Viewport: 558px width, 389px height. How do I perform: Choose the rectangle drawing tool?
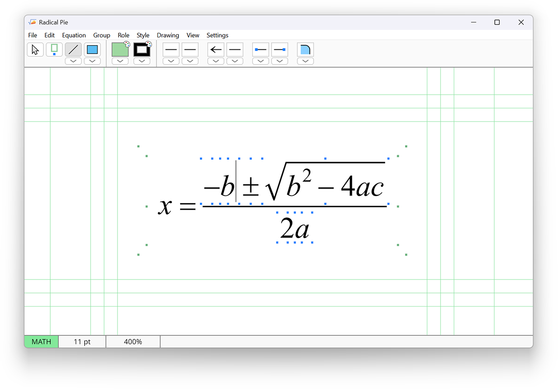click(x=92, y=49)
